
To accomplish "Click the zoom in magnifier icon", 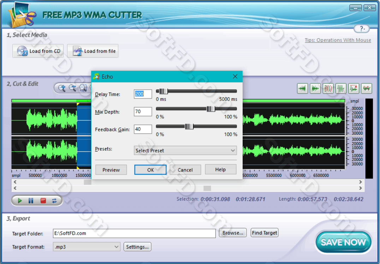I will coord(62,88).
